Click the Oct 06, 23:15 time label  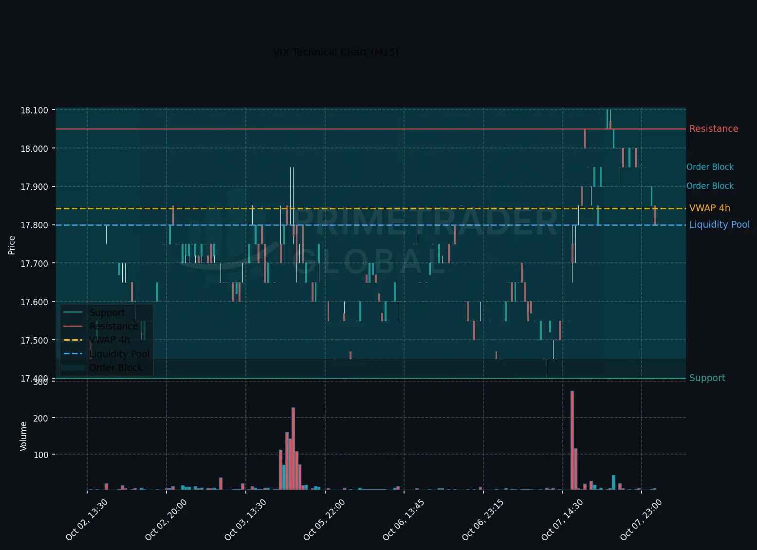pyautogui.click(x=483, y=519)
